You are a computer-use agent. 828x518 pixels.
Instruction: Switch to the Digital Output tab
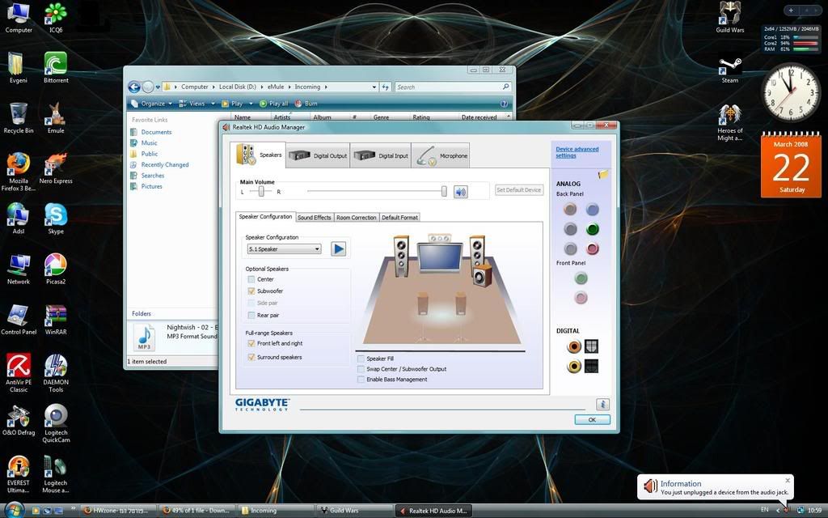[x=318, y=155]
